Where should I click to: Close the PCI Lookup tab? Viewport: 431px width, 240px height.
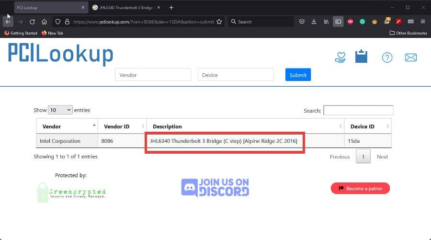(x=83, y=7)
